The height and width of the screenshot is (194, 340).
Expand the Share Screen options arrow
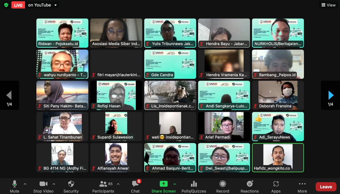click(175, 184)
